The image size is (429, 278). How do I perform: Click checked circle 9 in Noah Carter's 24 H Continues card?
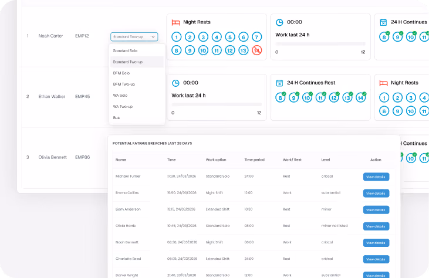[397, 37]
